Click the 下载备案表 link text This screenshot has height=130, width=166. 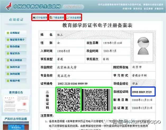(59, 18)
